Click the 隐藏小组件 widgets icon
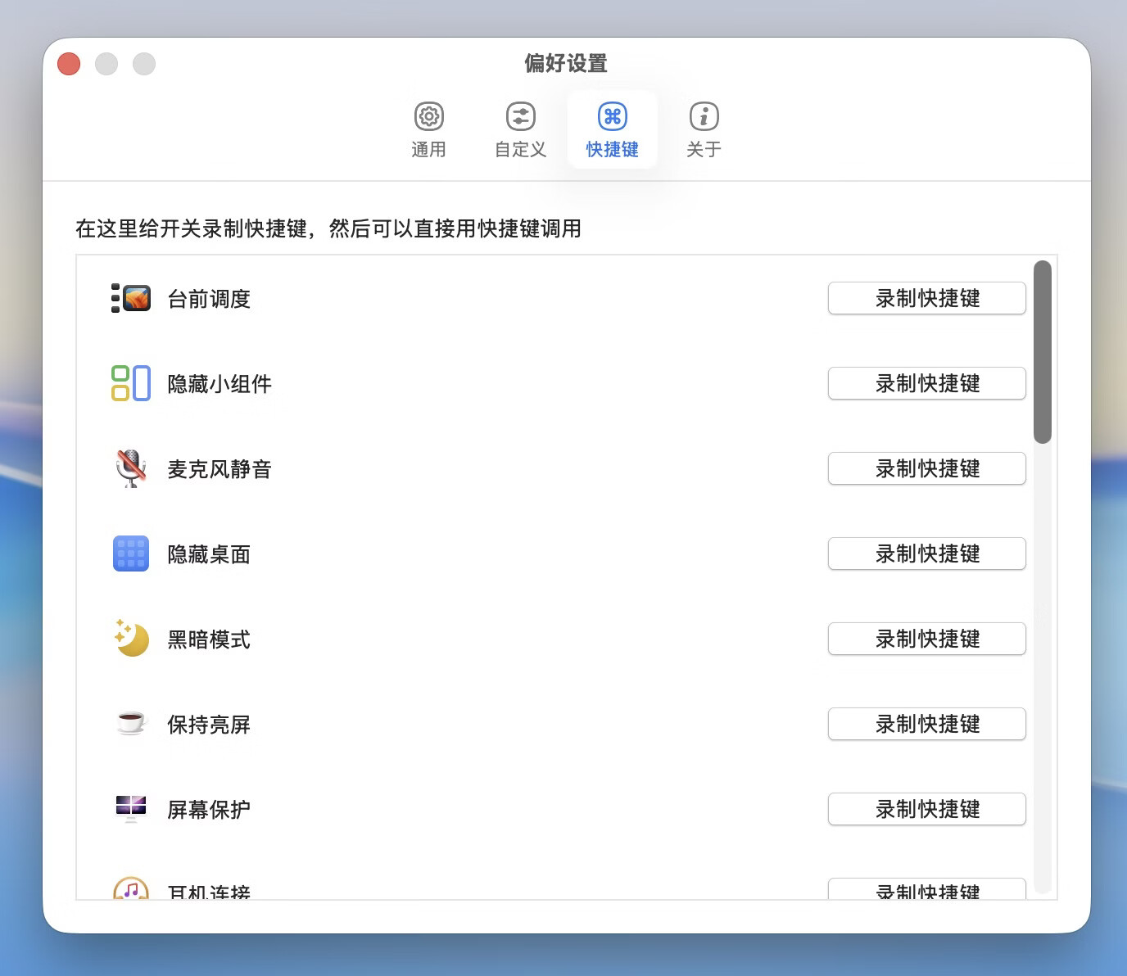This screenshot has height=976, width=1127. pos(129,383)
